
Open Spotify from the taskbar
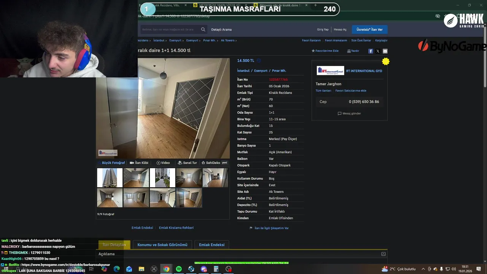click(x=179, y=269)
